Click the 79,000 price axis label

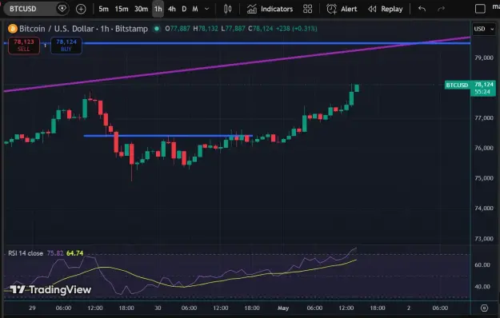point(484,58)
